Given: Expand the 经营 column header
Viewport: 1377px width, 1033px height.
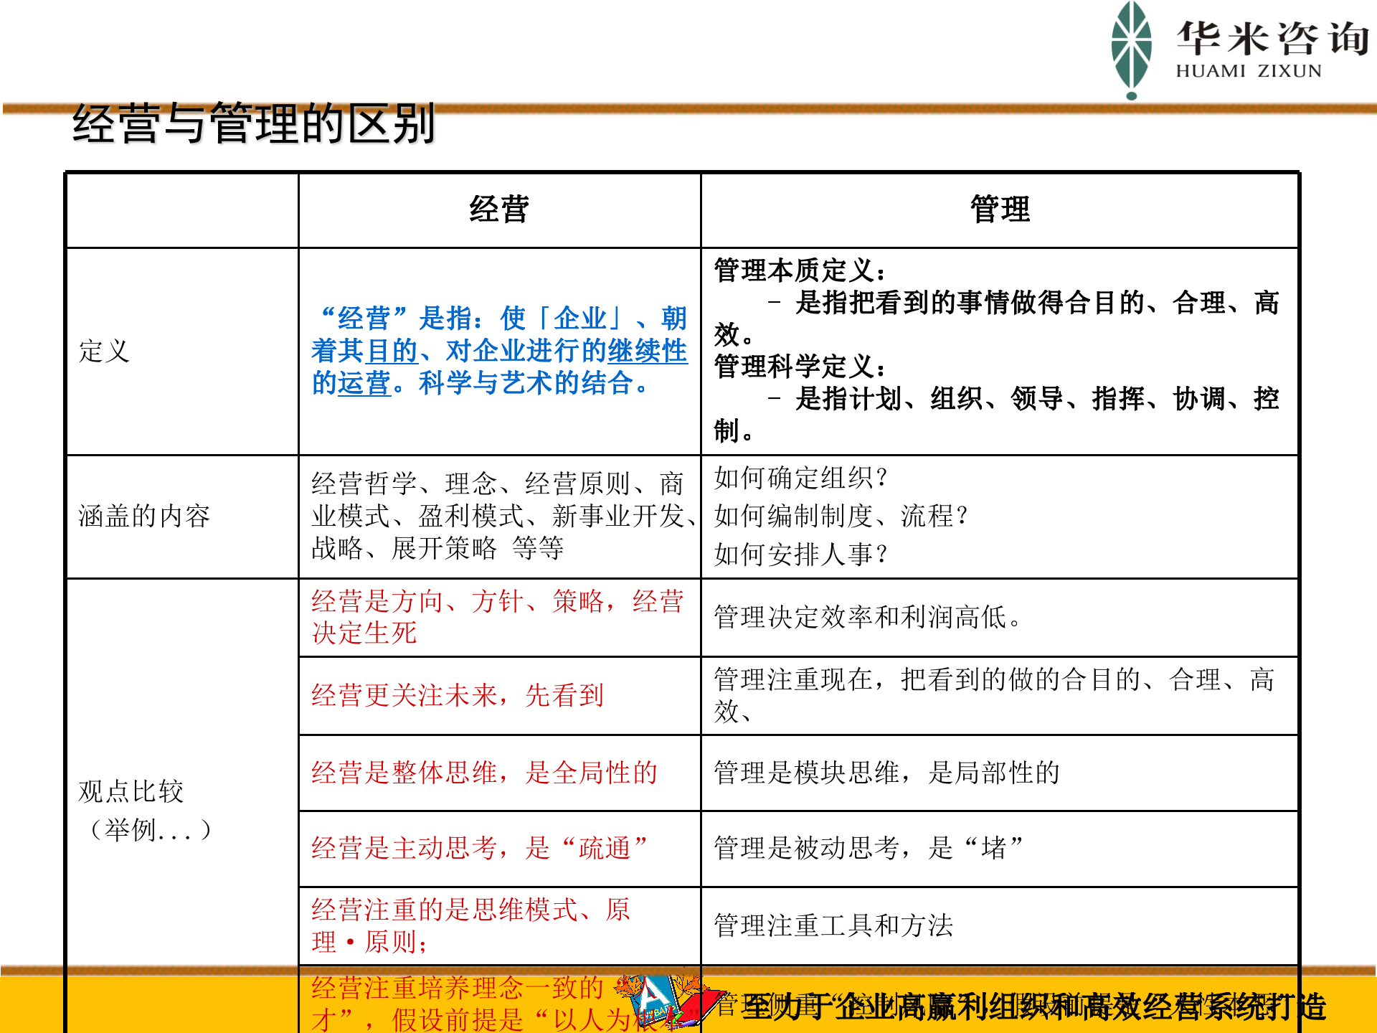Looking at the screenshot, I should tap(497, 212).
